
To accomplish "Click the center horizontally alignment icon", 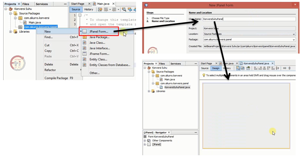I will tap(264, 68).
